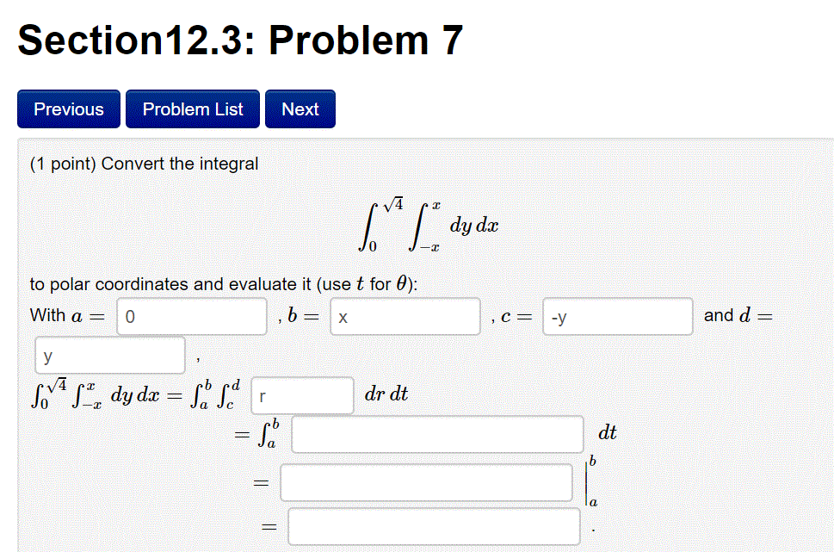The height and width of the screenshot is (552, 834).
Task: Focus the upper bound b answer box
Action: (405, 316)
